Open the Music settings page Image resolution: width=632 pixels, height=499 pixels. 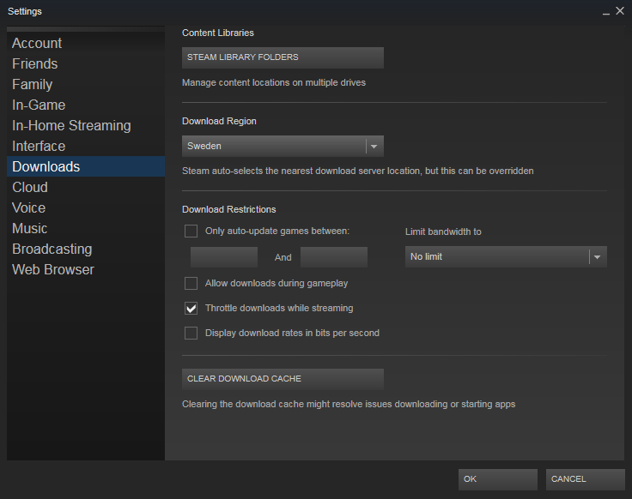(x=86, y=228)
